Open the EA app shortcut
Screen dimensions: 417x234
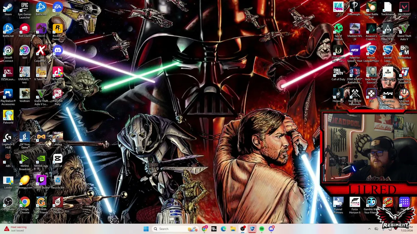tap(58, 9)
